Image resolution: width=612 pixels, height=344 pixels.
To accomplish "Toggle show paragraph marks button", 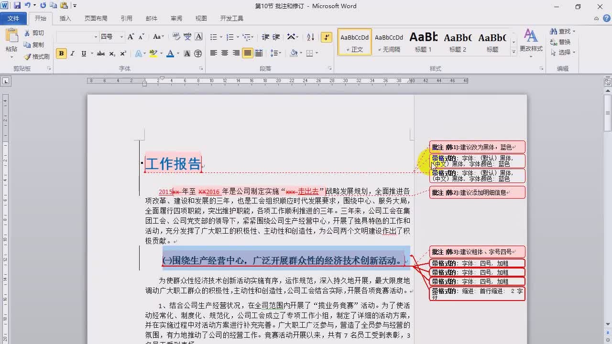I will 327,37.
